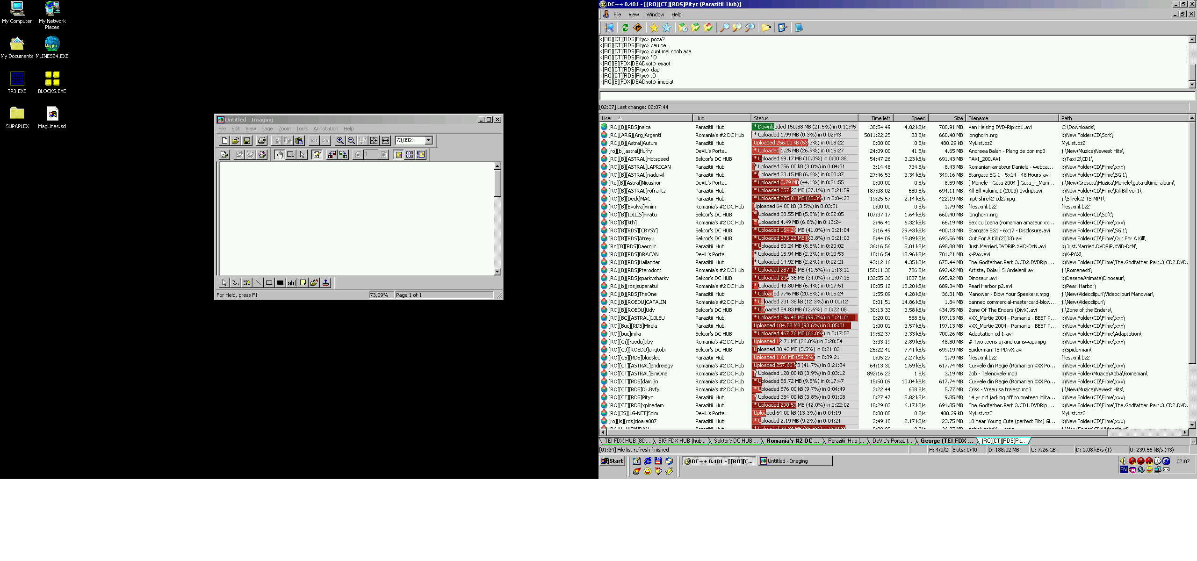Image resolution: width=1197 pixels, height=561 pixels.
Task: Switch to the Sektor's DC HUB tab
Action: (x=734, y=441)
